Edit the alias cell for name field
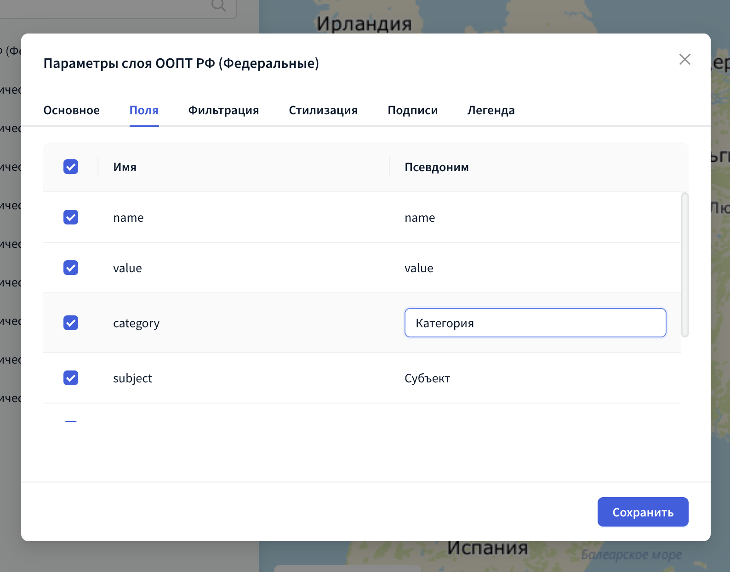Viewport: 730px width, 572px height. click(x=420, y=218)
